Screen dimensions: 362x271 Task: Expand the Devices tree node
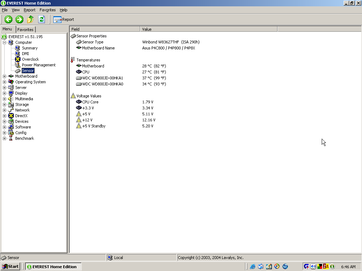pyautogui.click(x=4, y=121)
